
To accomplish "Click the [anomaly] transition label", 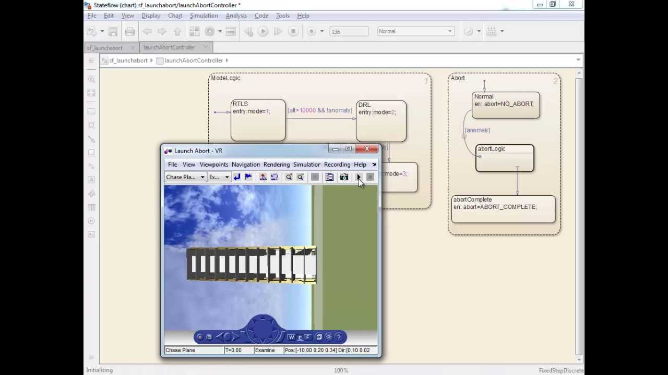I will pos(478,130).
